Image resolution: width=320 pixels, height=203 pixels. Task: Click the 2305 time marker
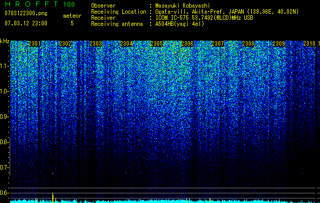(157, 44)
